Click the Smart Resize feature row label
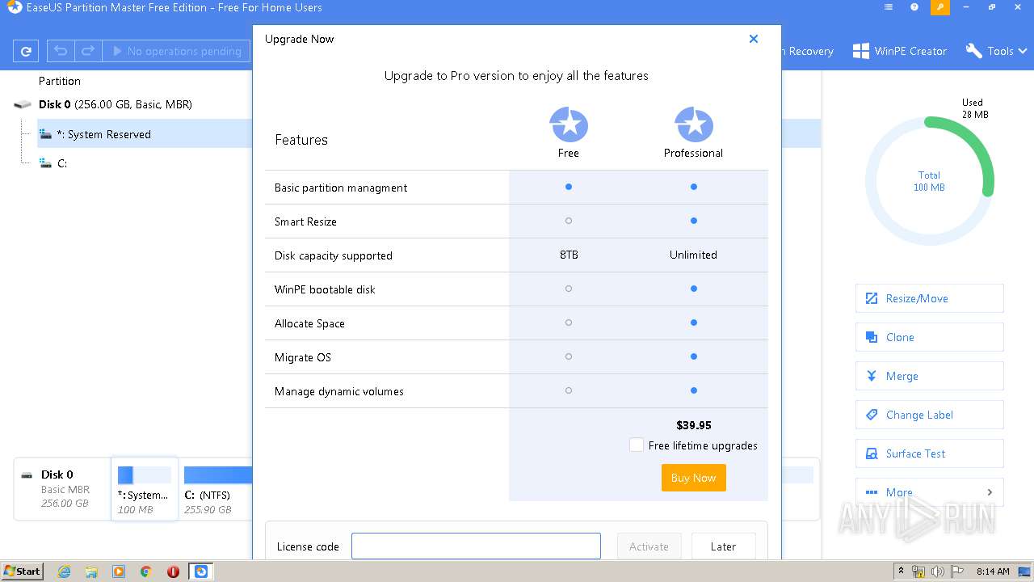This screenshot has height=582, width=1034. 305,221
